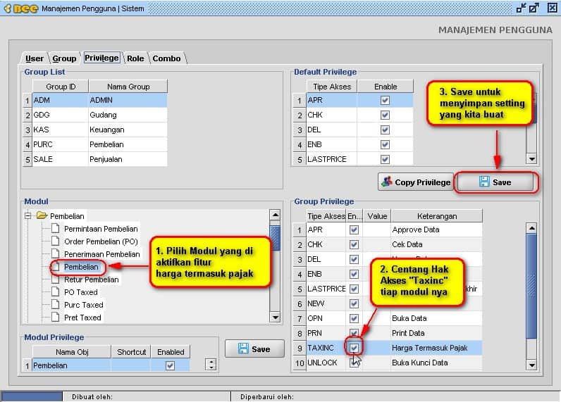Image resolution: width=561 pixels, height=402 pixels.
Task: Click the Pembelian folder icon in Modul tree
Action: tap(42, 216)
